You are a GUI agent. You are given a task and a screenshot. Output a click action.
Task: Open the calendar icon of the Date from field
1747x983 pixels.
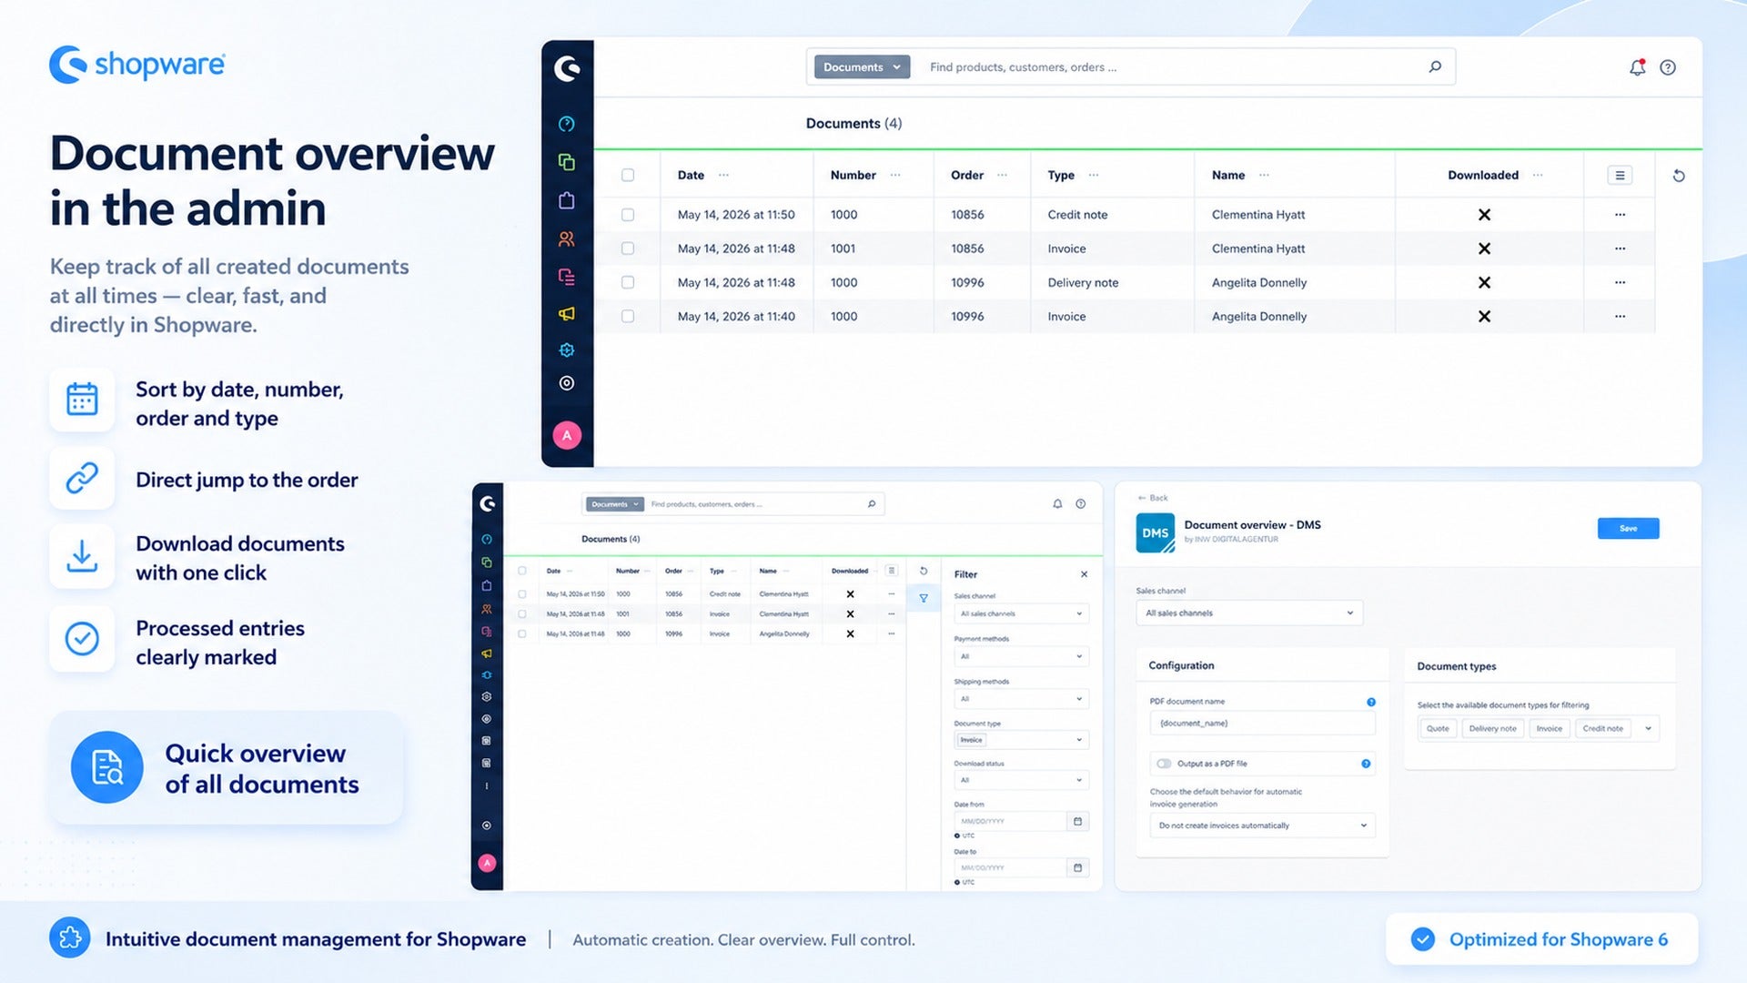coord(1077,821)
